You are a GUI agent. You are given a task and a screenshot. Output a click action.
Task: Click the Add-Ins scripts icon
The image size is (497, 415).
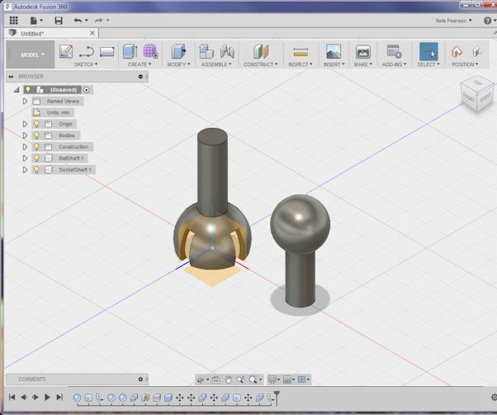pos(395,51)
